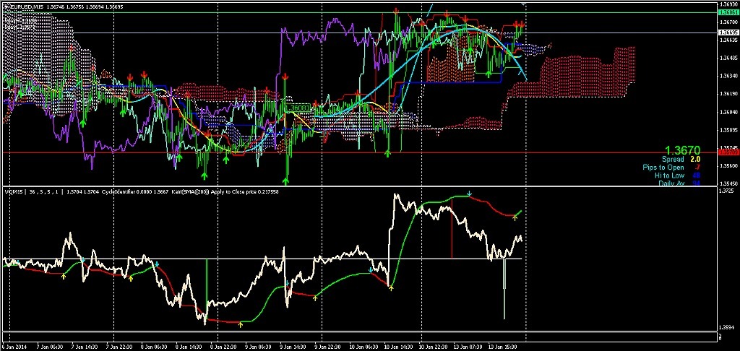The width and height of the screenshot is (740, 351).
Task: Click the 1.3725 indicator scale label
Action: (727, 191)
